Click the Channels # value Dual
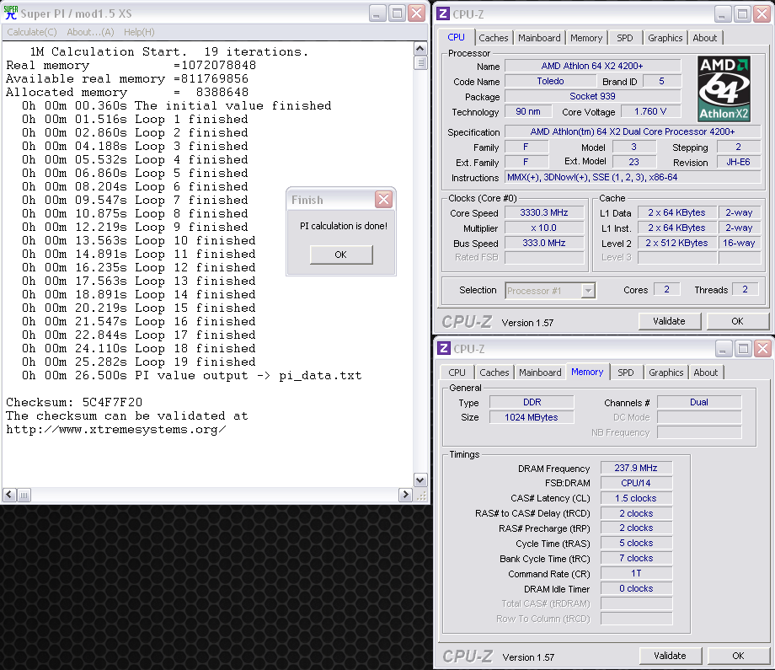Viewport: 775px width, 670px height. pyautogui.click(x=699, y=402)
